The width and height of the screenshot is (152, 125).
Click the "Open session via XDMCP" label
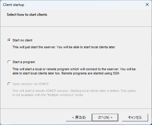coord(31,84)
